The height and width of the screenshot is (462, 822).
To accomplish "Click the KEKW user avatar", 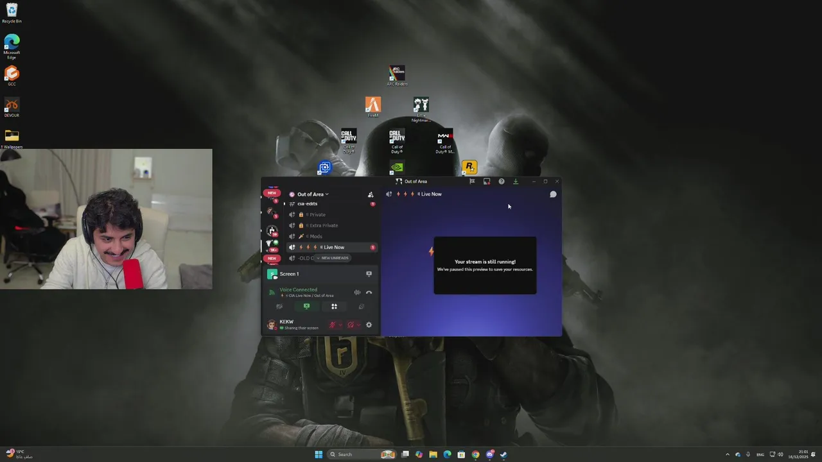I will 272,325.
